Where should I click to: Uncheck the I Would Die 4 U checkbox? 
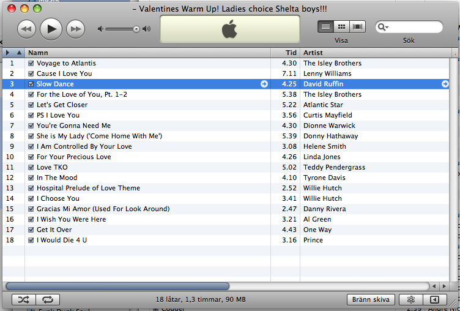click(31, 240)
